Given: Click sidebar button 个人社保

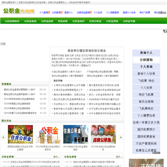Looking at the screenshot, I should [x=146, y=88].
